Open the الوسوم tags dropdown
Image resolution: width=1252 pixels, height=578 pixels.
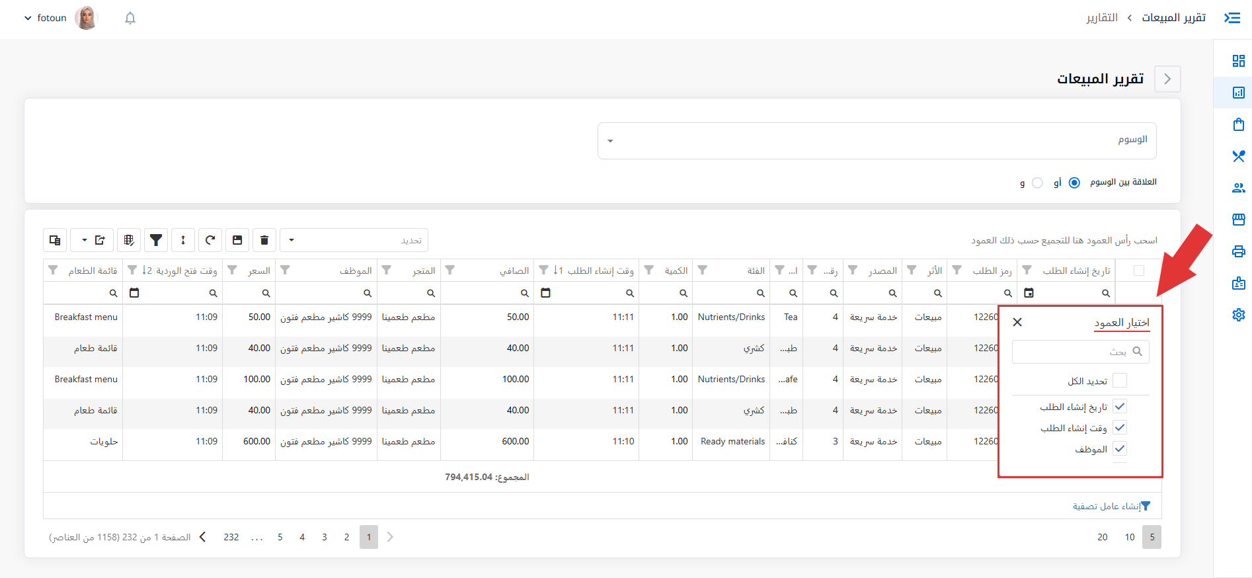point(877,141)
